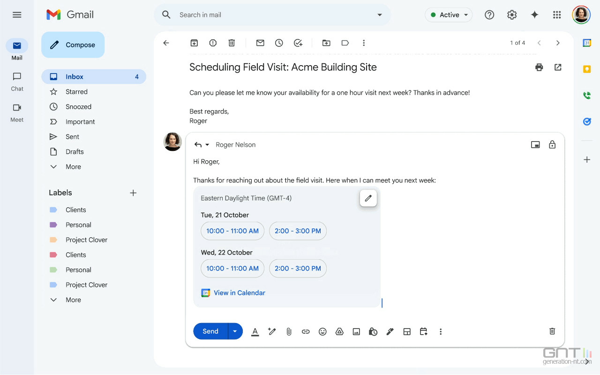Click the Snooze clock icon

click(279, 43)
